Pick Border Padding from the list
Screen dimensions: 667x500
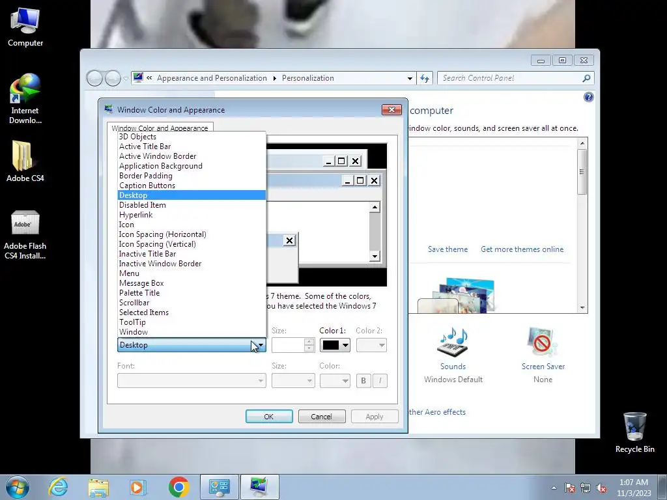click(x=192, y=176)
